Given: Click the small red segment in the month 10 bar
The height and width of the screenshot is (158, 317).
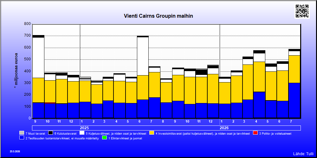Looking at the screenshot, I should (50, 103).
